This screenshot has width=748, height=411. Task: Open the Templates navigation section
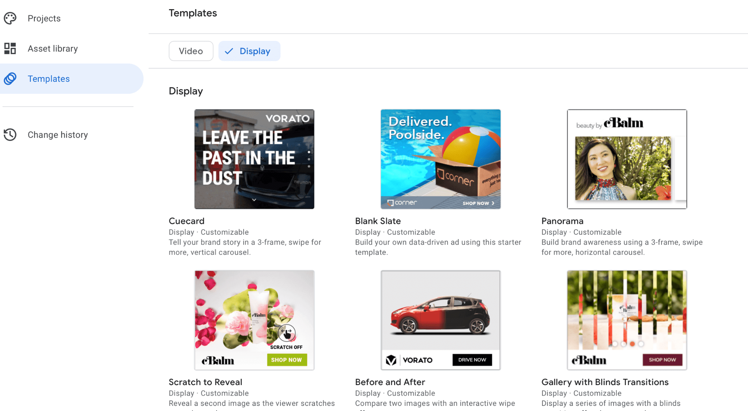coord(49,78)
